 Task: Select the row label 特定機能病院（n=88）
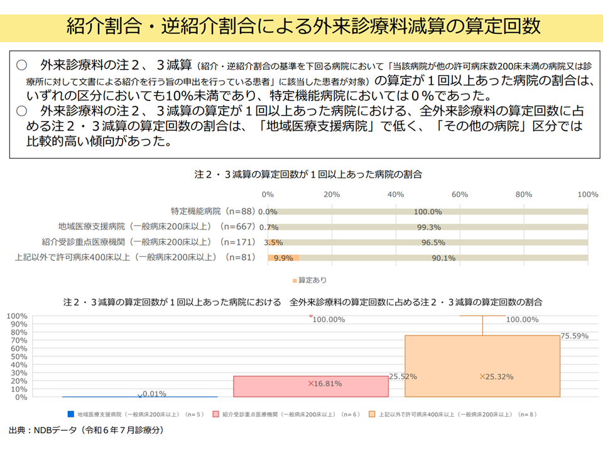pos(213,212)
